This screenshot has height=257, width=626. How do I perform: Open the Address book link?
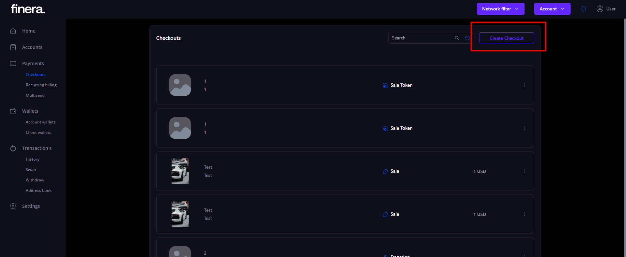[38, 191]
